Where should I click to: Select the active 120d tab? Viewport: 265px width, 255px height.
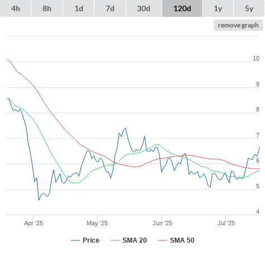[182, 8]
